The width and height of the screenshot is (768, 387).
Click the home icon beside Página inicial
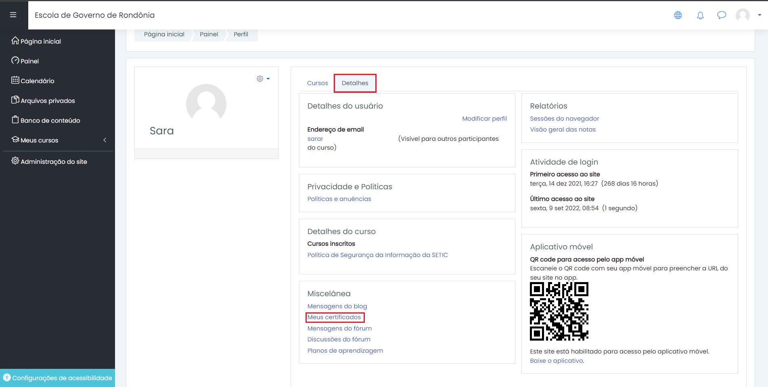point(15,40)
